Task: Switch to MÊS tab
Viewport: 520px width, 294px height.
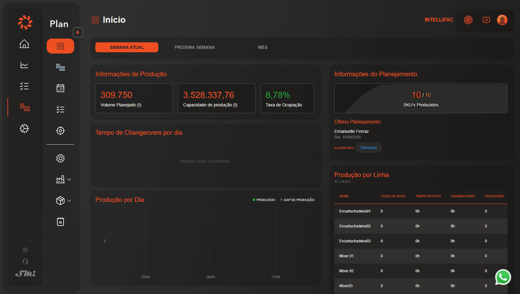Action: click(263, 47)
